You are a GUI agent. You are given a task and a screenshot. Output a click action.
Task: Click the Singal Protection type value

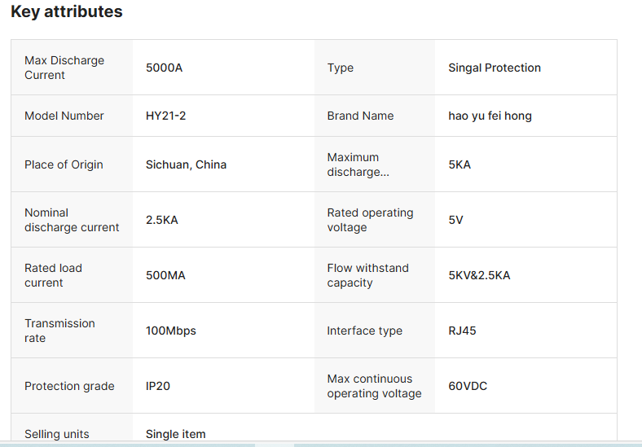point(494,68)
